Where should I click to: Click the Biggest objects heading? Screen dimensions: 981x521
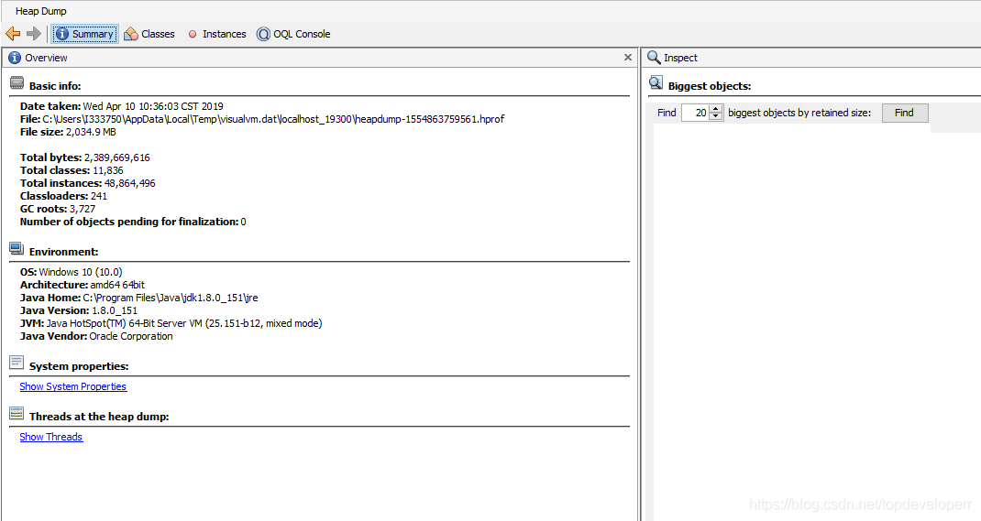click(710, 86)
